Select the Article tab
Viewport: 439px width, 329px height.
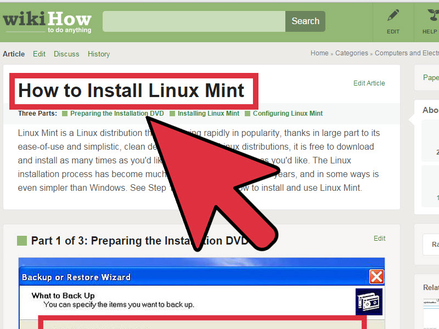tap(14, 54)
